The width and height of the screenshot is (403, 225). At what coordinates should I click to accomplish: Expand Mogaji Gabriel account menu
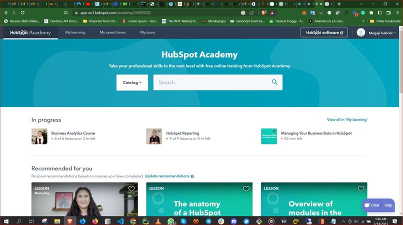(x=382, y=33)
